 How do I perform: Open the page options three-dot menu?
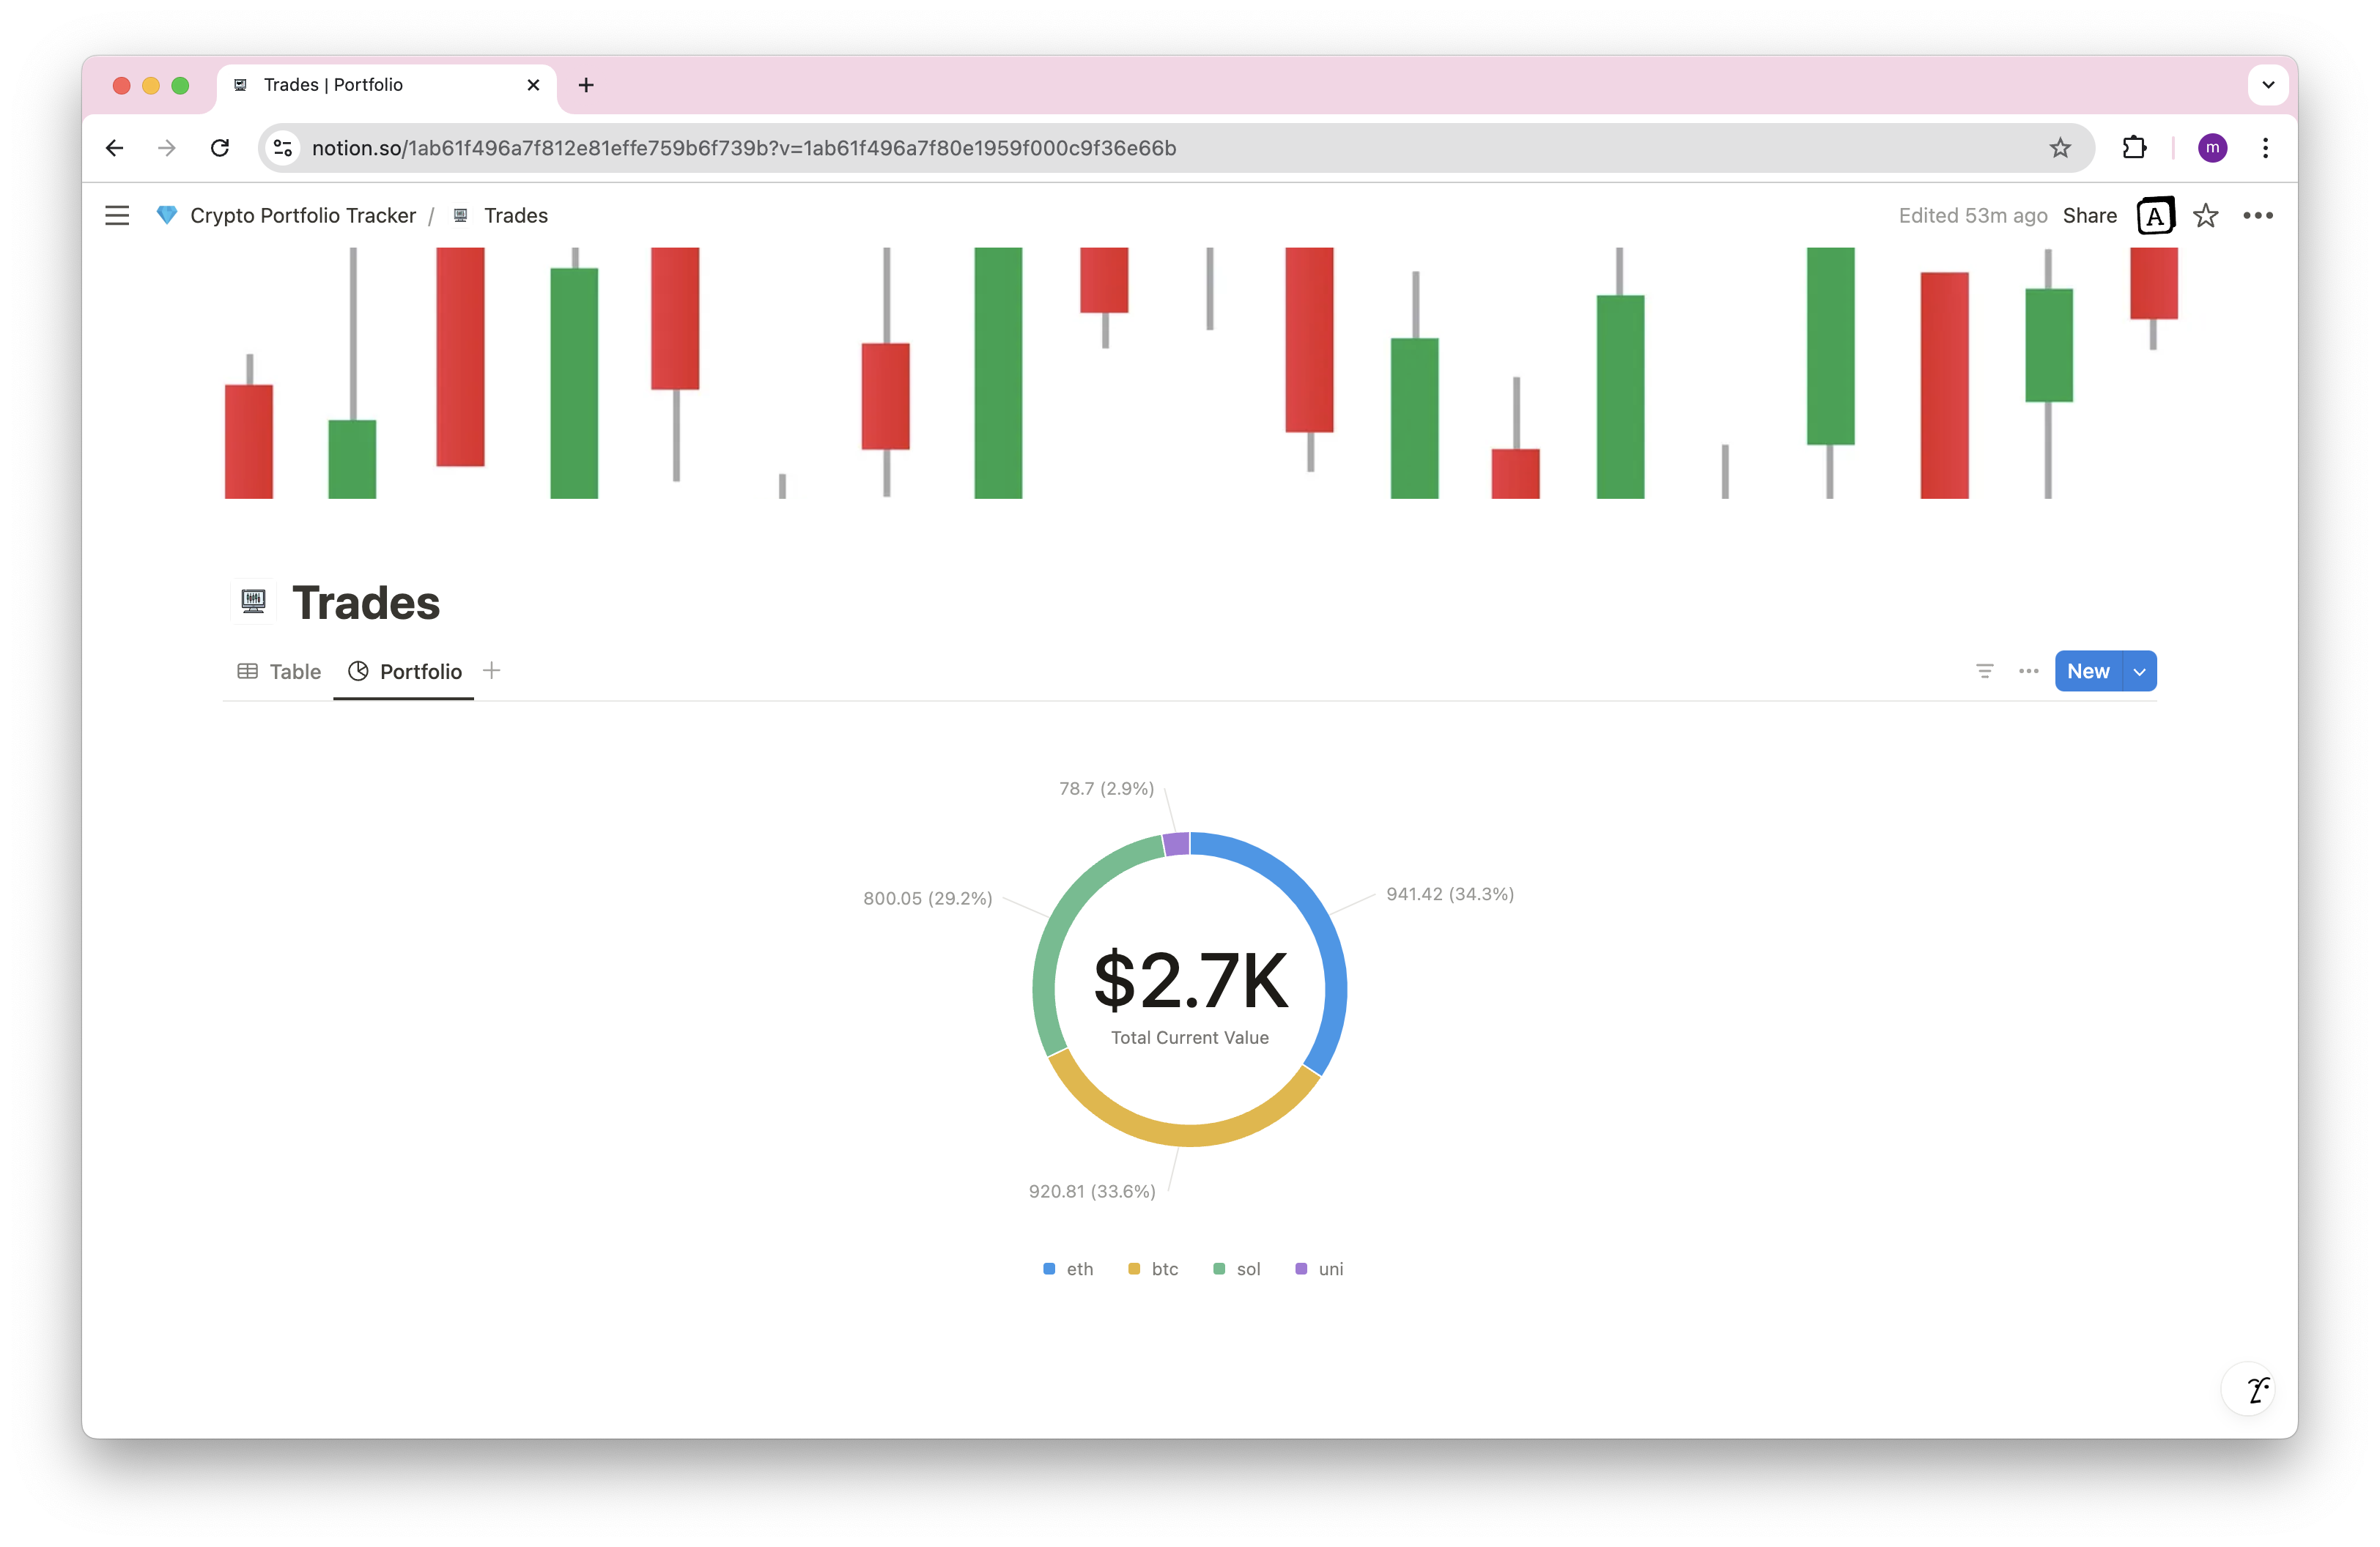(x=2257, y=216)
